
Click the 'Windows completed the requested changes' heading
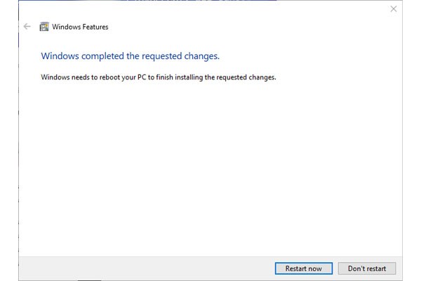131,56
